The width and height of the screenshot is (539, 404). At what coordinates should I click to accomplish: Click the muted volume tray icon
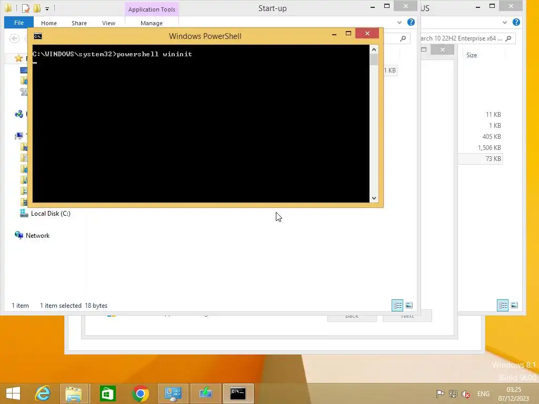pyautogui.click(x=466, y=394)
